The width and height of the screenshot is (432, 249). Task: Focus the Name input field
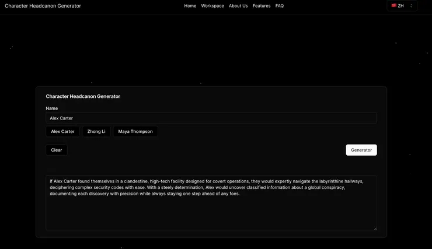pos(211,118)
